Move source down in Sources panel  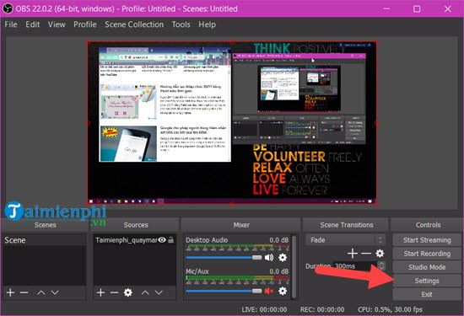(x=159, y=292)
